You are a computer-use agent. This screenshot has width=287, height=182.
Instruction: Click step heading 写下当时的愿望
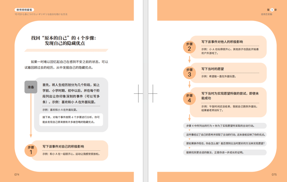(212, 68)
